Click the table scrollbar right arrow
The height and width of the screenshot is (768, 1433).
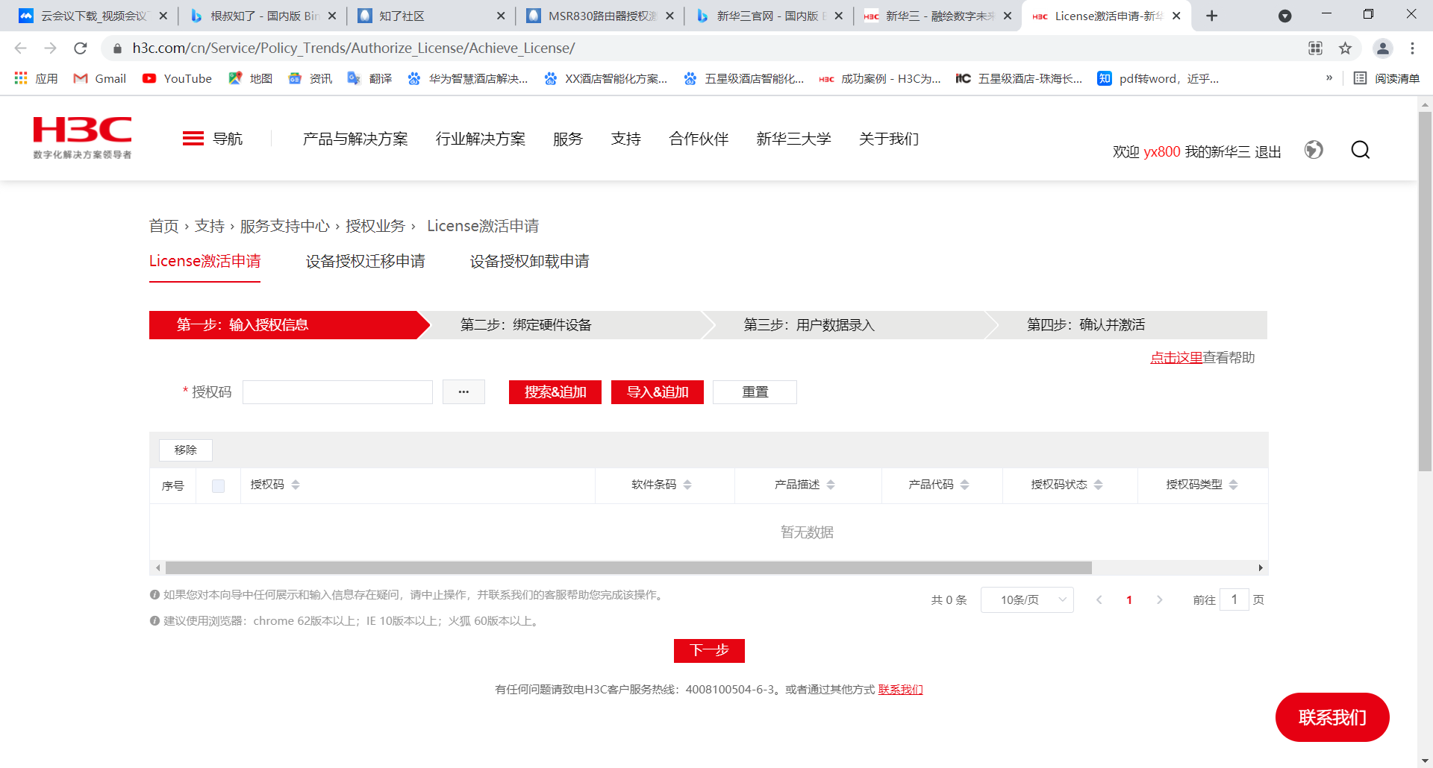(x=1261, y=568)
